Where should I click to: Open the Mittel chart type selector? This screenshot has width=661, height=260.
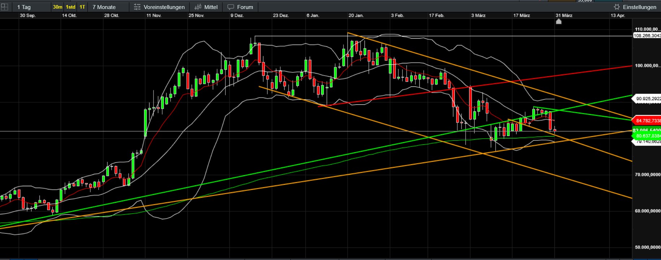[x=206, y=7]
